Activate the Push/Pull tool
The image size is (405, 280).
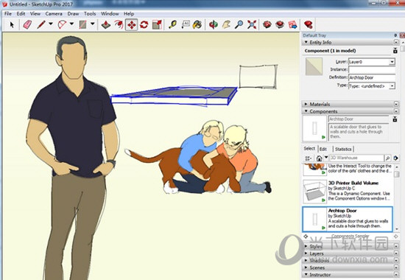[x=106, y=25]
